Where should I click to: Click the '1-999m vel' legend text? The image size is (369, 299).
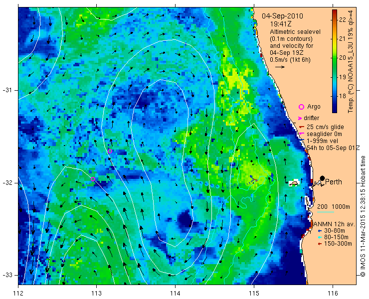pos(322,141)
